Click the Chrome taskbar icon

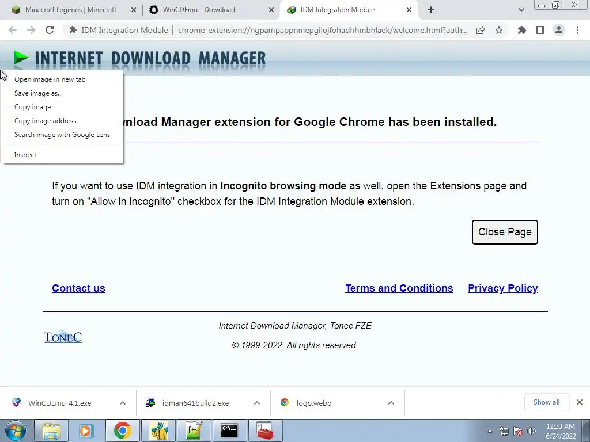(x=122, y=430)
